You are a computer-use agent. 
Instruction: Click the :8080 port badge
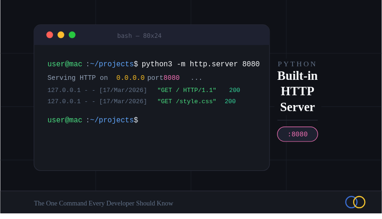pos(298,134)
